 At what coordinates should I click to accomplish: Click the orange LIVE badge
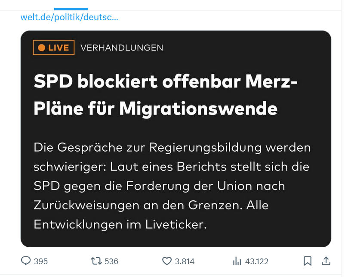click(54, 48)
